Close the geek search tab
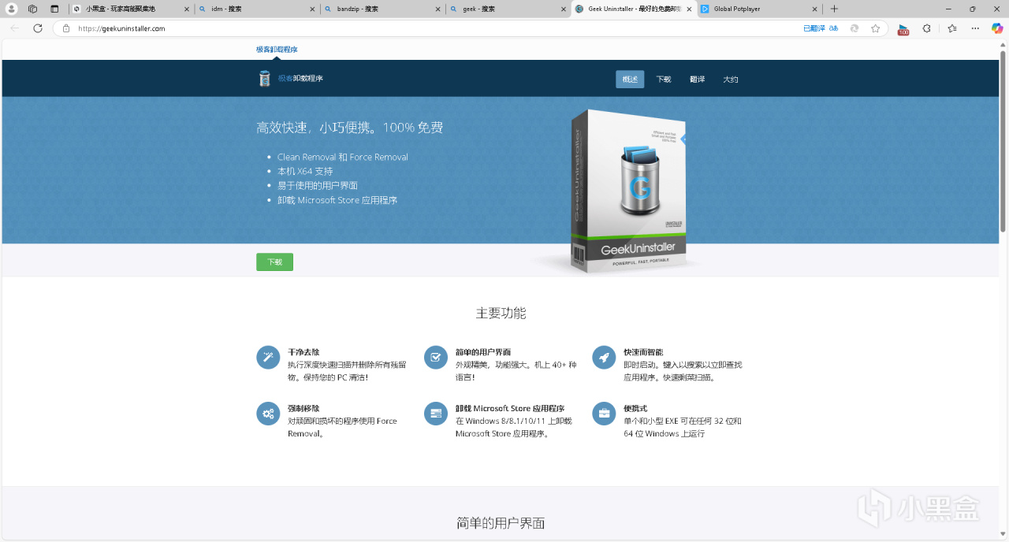Viewport: 1009px width, 542px height. 562,9
